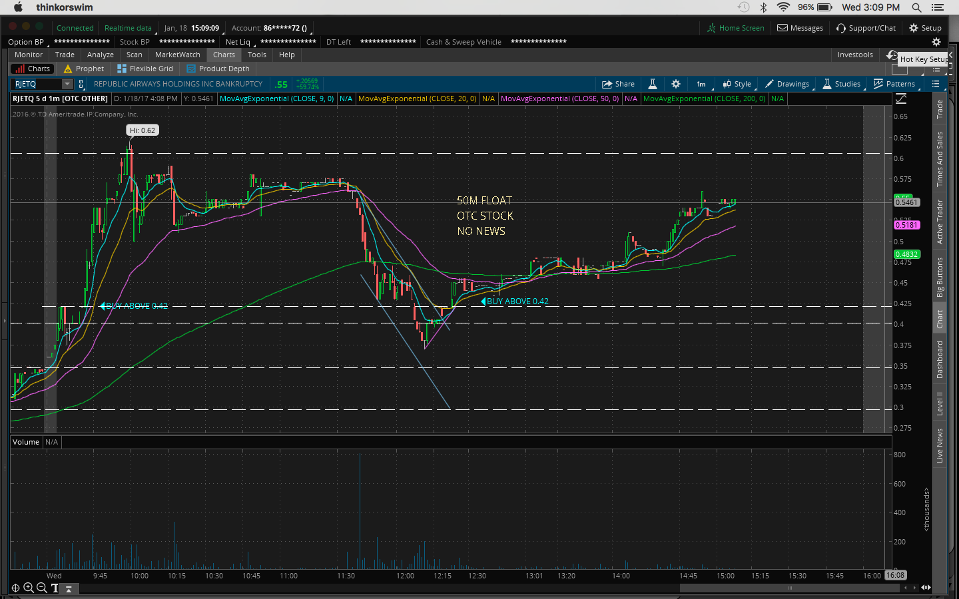
Task: Click the chart scale toggle icon
Action: coord(901,99)
